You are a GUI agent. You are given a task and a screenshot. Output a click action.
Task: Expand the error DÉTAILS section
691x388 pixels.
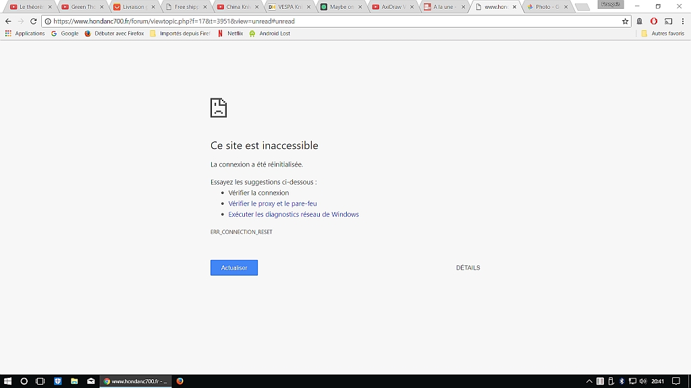(468, 268)
